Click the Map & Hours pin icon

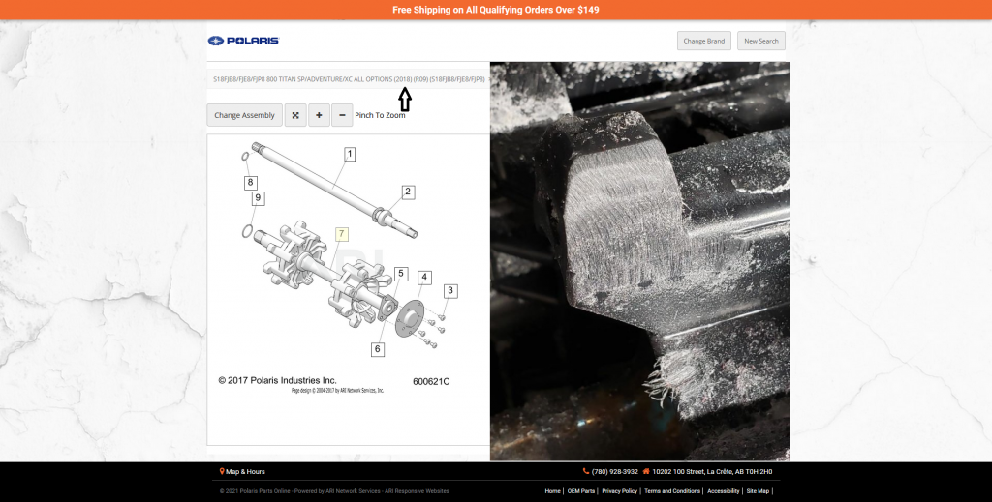pyautogui.click(x=222, y=471)
